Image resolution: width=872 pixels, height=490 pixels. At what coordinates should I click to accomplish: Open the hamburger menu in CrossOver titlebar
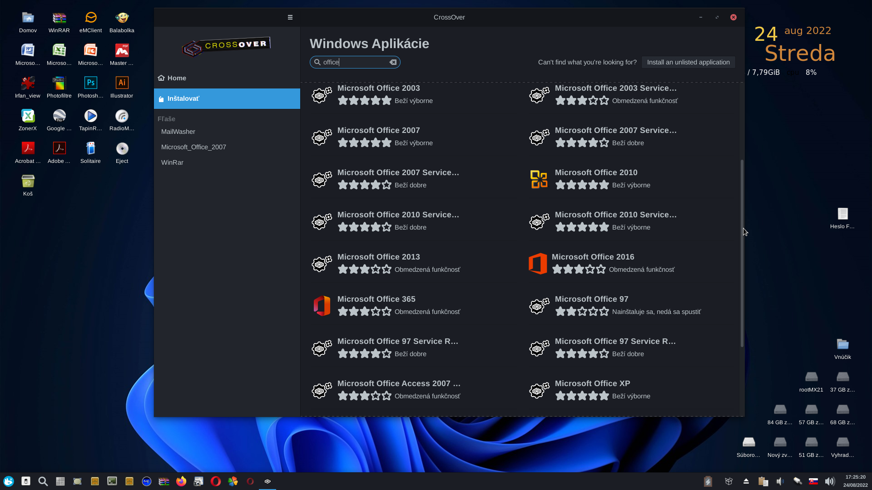[x=290, y=17]
